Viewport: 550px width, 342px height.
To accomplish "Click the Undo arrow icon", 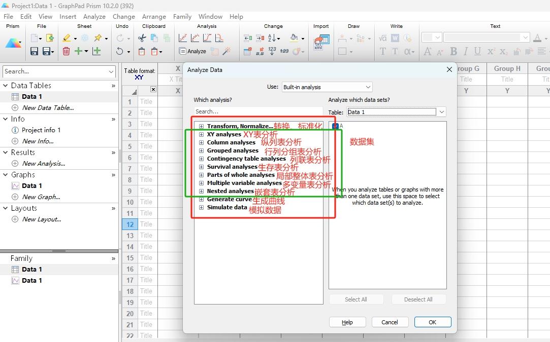I will point(120,52).
